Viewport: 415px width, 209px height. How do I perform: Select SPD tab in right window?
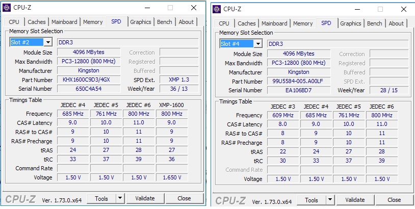coord(326,23)
